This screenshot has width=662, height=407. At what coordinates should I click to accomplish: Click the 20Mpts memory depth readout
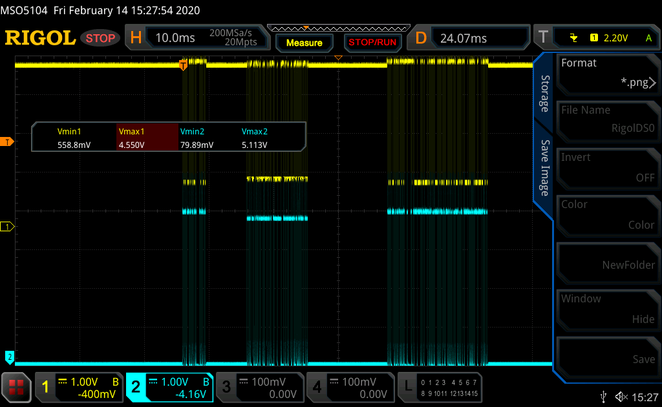(240, 42)
